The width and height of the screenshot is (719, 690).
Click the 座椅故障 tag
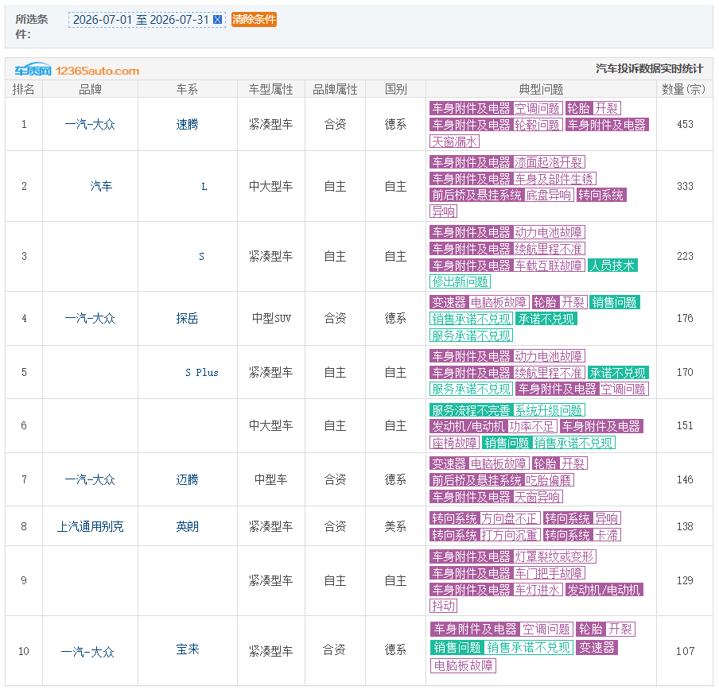click(454, 443)
